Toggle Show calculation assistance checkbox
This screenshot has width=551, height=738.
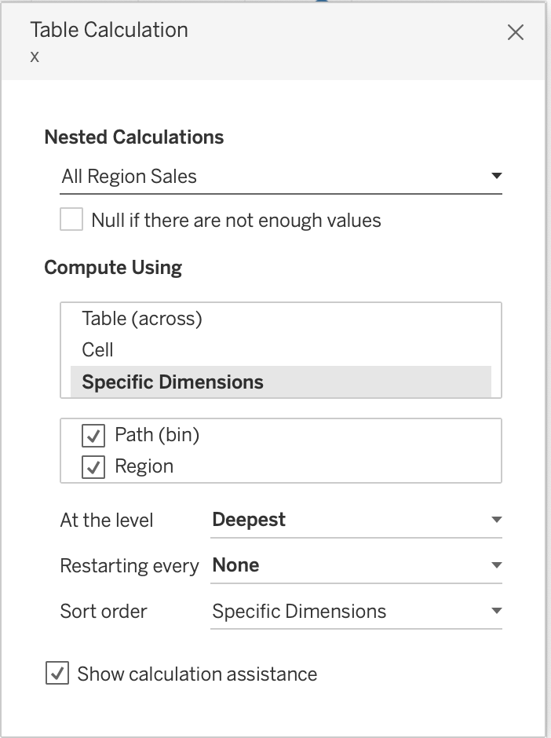(57, 674)
